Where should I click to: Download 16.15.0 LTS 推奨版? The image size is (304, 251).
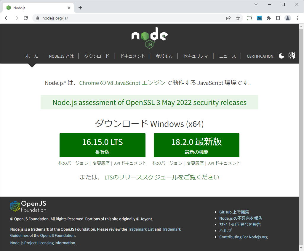102,145
